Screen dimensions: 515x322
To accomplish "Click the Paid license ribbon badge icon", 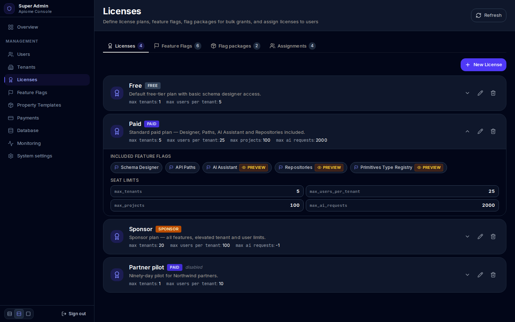I will click(x=117, y=131).
